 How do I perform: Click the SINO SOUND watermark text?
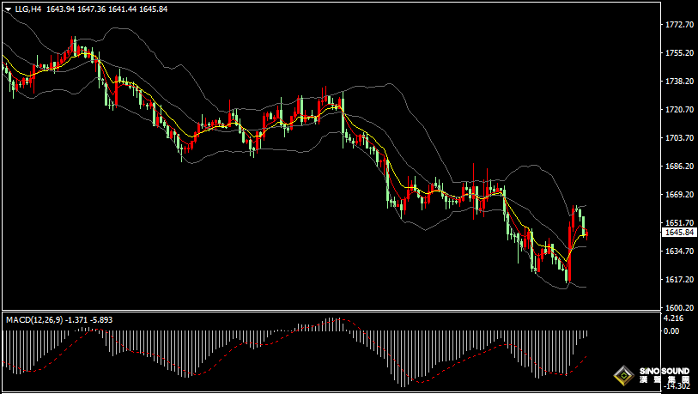click(x=665, y=371)
